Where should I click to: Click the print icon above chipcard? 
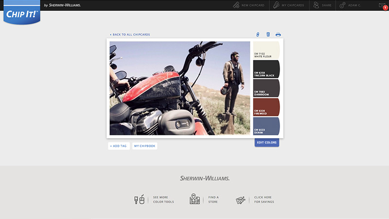278,35
